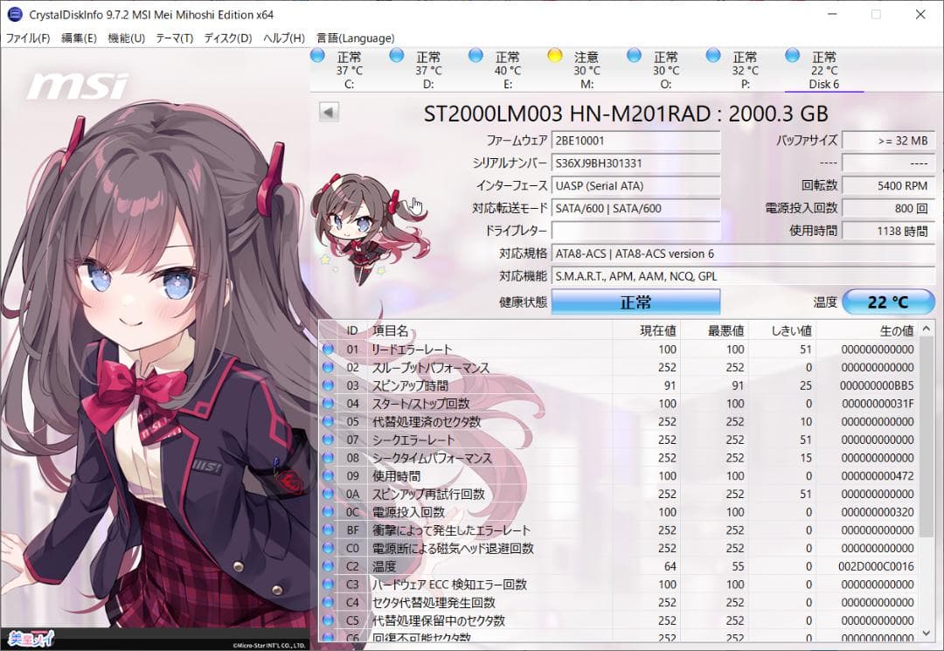Click the empty drive letter field

[x=635, y=231]
